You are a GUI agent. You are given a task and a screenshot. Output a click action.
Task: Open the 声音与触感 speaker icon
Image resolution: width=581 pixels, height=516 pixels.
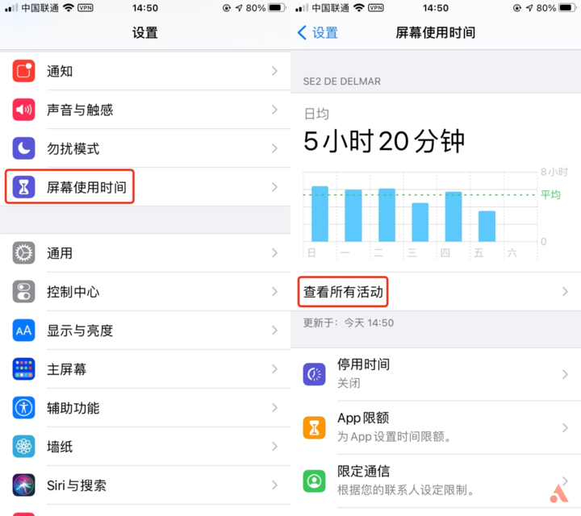point(23,110)
